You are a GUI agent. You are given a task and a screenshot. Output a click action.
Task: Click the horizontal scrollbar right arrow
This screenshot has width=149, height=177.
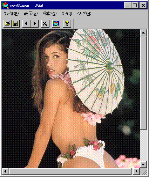coord(136,171)
